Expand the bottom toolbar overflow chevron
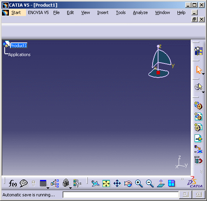This screenshot has height=201, width=207. pyautogui.click(x=182, y=179)
